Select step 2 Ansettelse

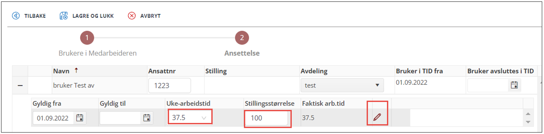[x=242, y=38]
